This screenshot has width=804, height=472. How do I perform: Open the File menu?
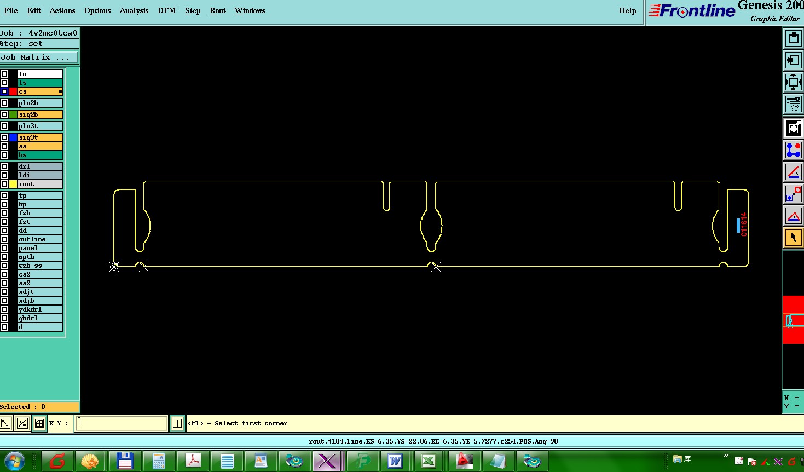click(11, 10)
